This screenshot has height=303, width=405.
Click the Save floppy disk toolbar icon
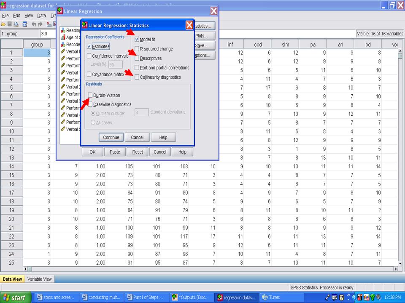(10, 24)
